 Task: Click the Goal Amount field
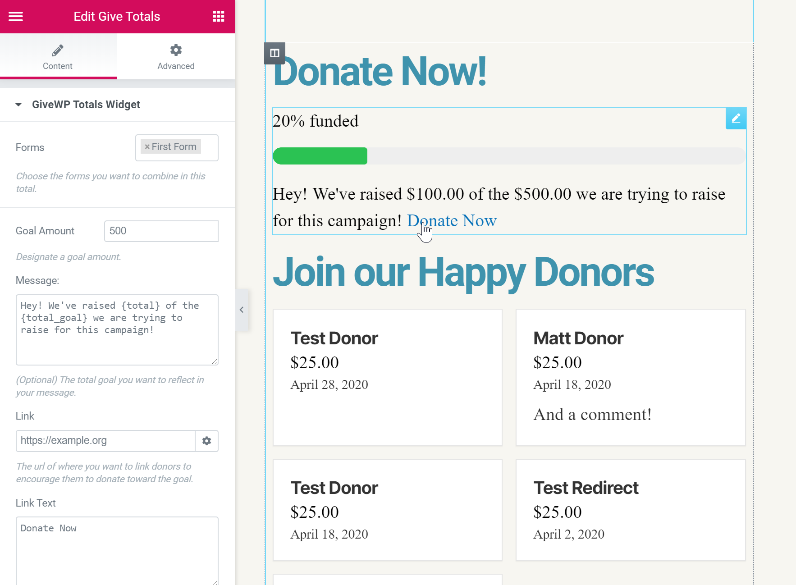(x=161, y=231)
